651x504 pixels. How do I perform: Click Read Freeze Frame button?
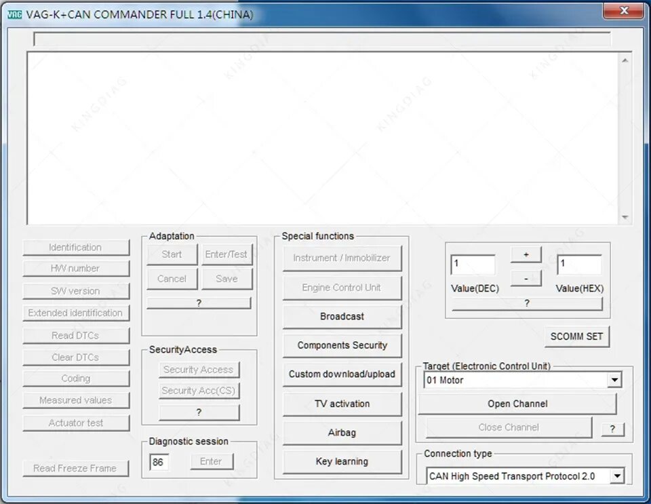coord(75,468)
